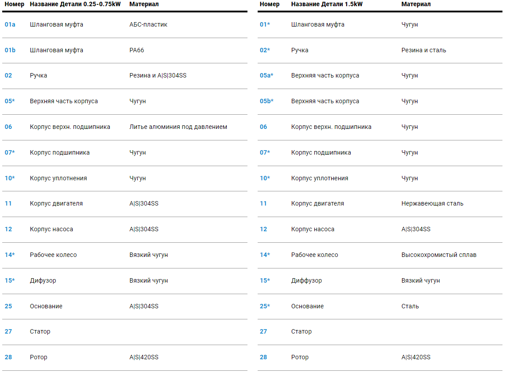Click the 'Название Детали 1.5kW' column header

click(327, 4)
